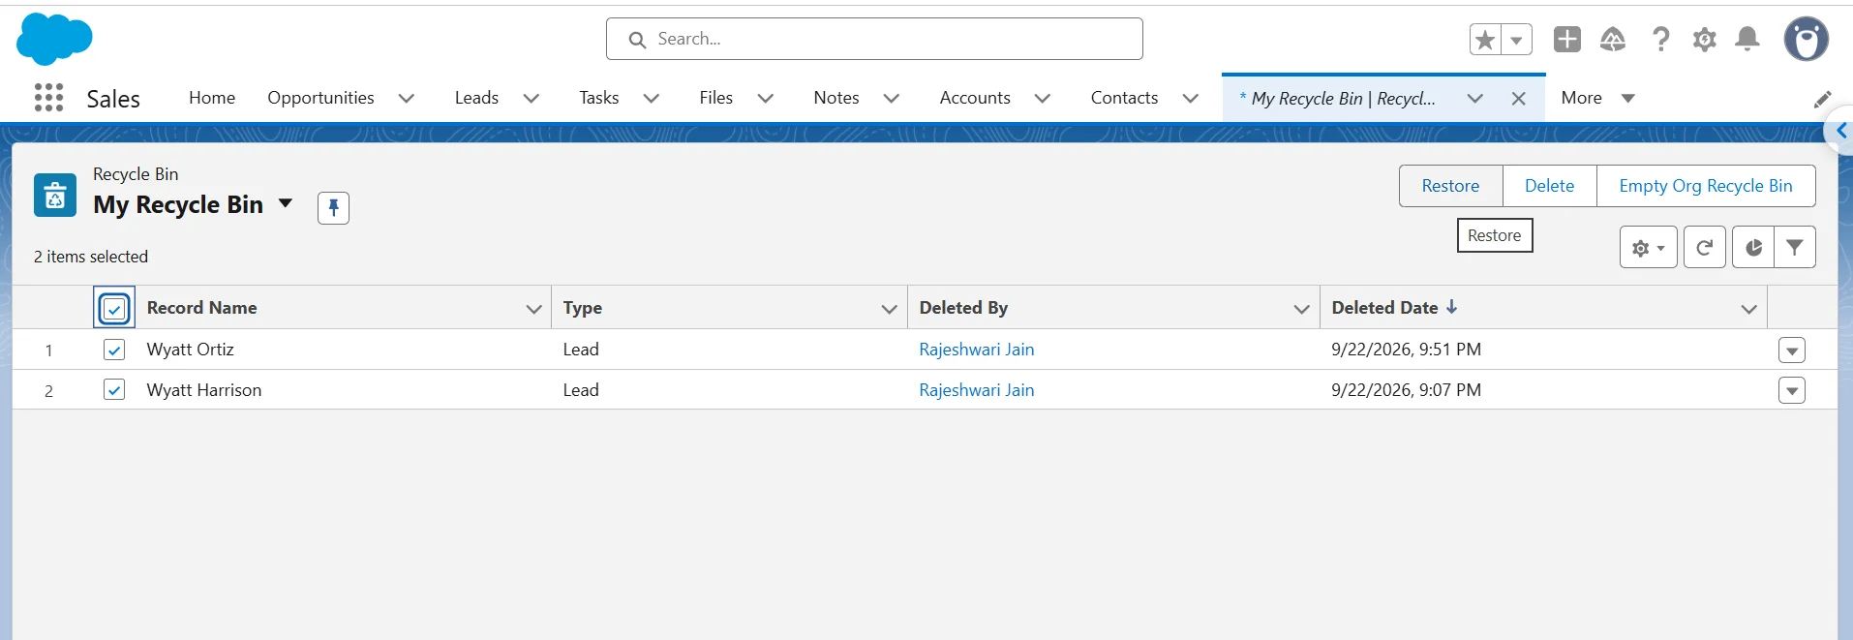Uncheck the Wyatt Harrison row checkbox
The height and width of the screenshot is (640, 1853).
114,390
